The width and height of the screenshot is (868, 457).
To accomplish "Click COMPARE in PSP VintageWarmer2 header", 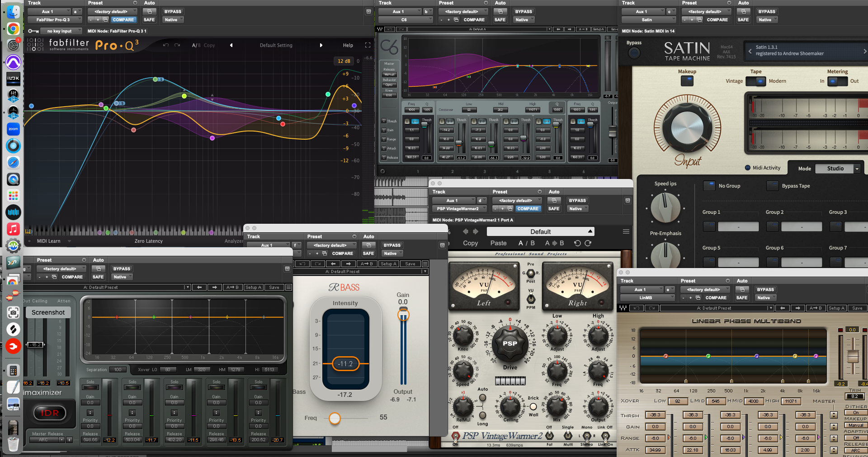I will click(528, 209).
